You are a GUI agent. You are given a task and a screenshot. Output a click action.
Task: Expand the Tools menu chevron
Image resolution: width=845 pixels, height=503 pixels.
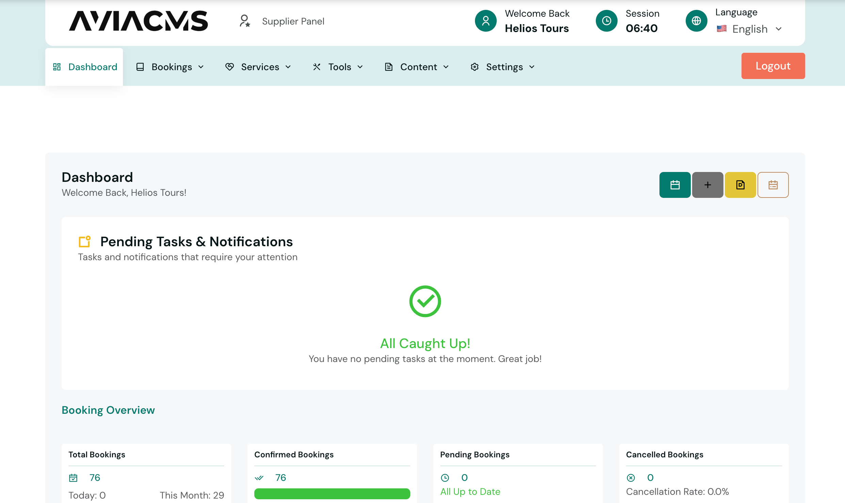[x=360, y=67]
